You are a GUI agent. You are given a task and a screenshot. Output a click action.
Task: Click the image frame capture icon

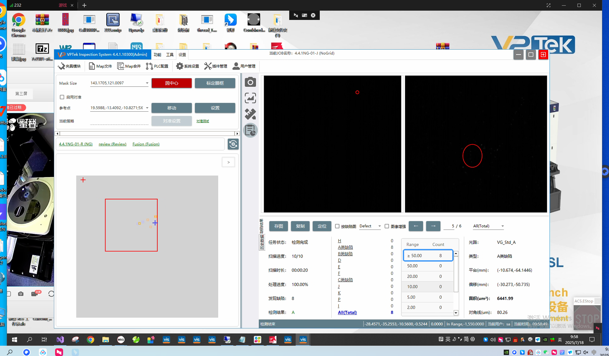[250, 98]
